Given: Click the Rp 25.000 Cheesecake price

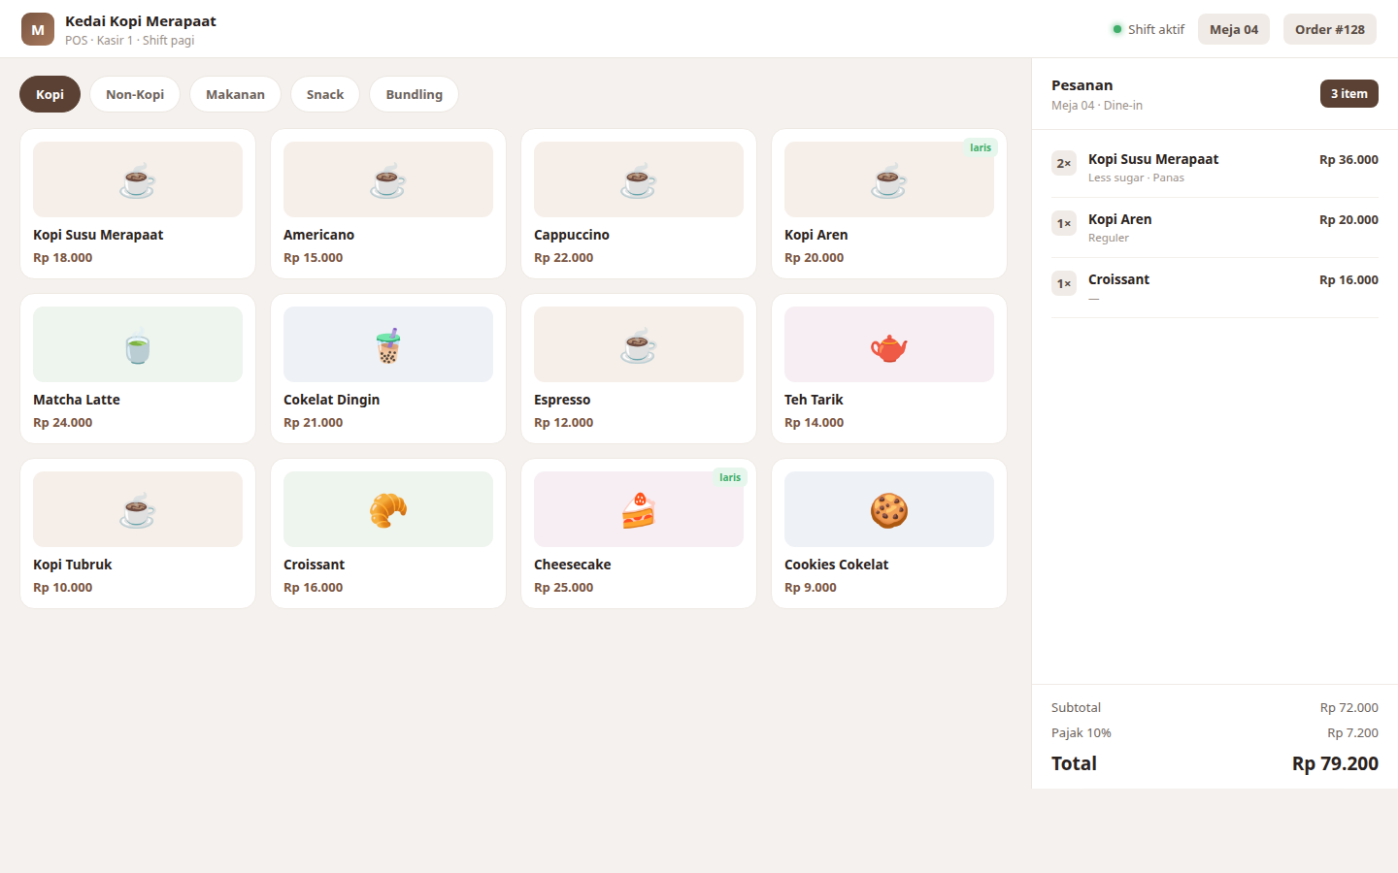Looking at the screenshot, I should 563,588.
